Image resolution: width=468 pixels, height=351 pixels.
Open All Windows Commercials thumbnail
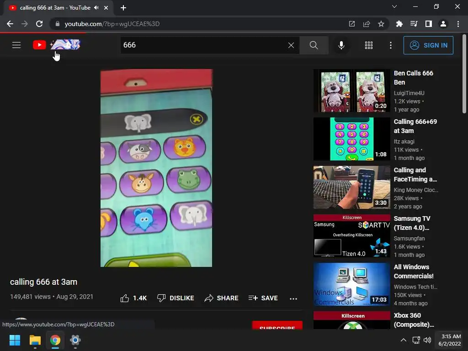(x=351, y=284)
